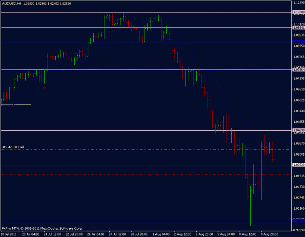The width and height of the screenshot is (305, 237).
Task: Click the 1.02520 close value in the header
Action: tap(65, 4)
